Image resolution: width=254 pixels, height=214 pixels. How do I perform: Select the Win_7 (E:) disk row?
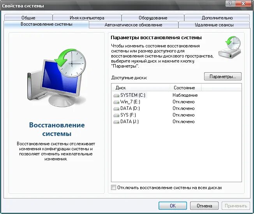(x=176, y=102)
